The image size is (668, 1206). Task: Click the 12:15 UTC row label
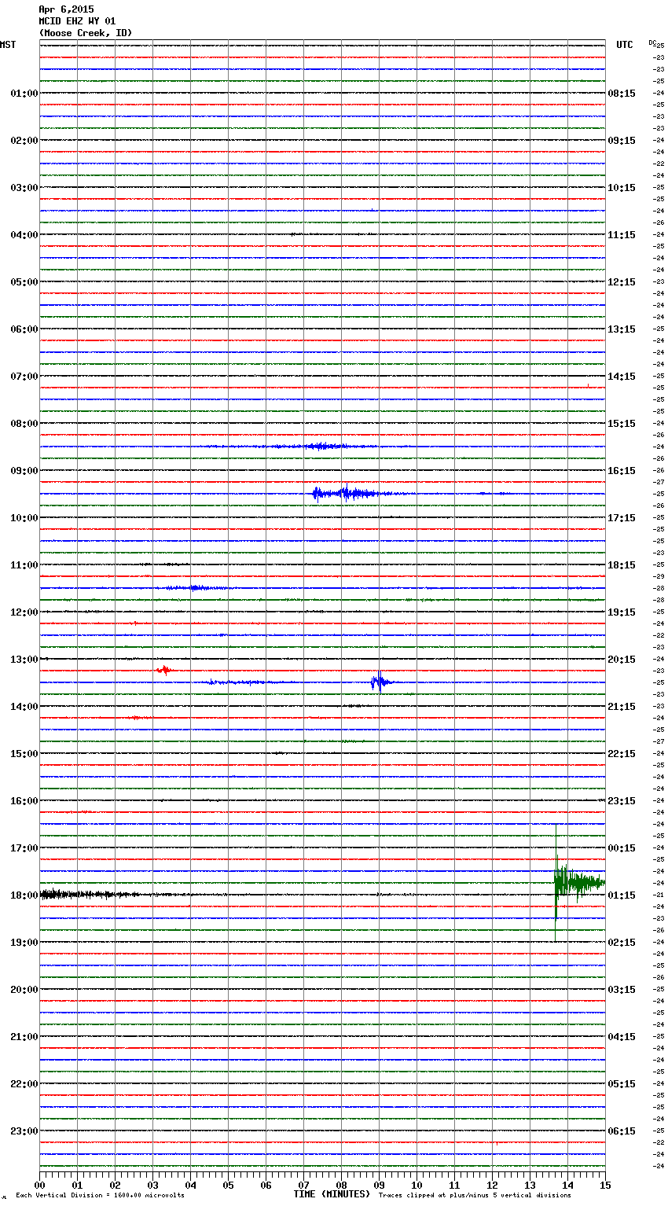tap(622, 282)
